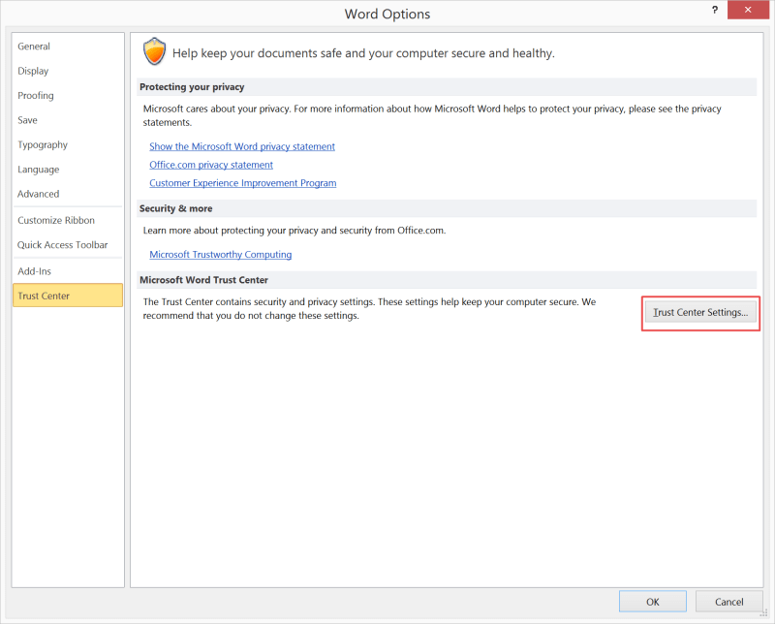Select Typography in the sidebar
This screenshot has height=624, width=775.
tap(43, 145)
